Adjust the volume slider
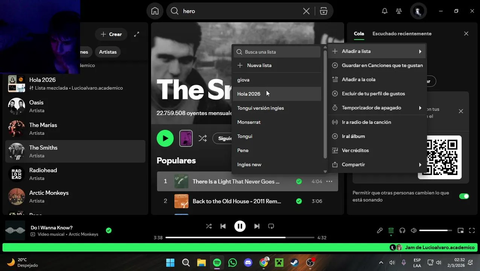 [x=436, y=230]
